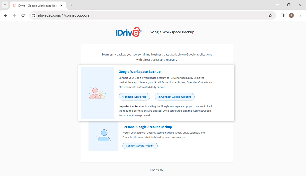Screen dimensions: 306x176
Task: Connect Google Account under Personal Backup
Action: pyautogui.click(x=140, y=146)
